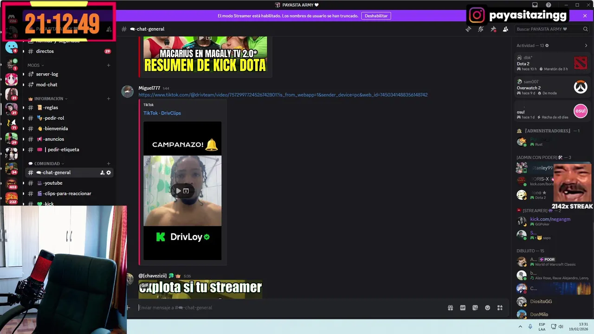
Task: Collapse the INFORMACIÓN category
Action: (x=48, y=99)
